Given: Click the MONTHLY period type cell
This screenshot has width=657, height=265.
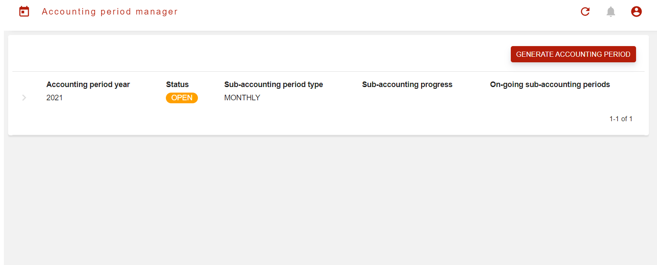Looking at the screenshot, I should click(242, 98).
